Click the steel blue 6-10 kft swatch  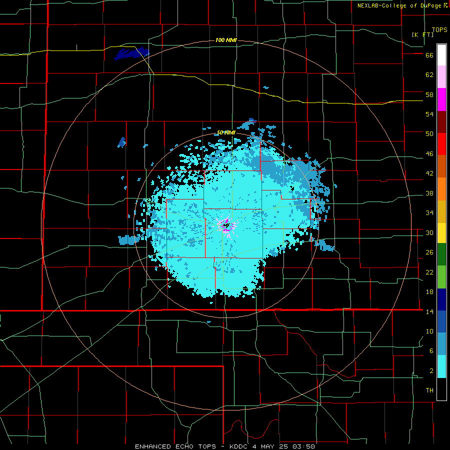tap(441, 344)
